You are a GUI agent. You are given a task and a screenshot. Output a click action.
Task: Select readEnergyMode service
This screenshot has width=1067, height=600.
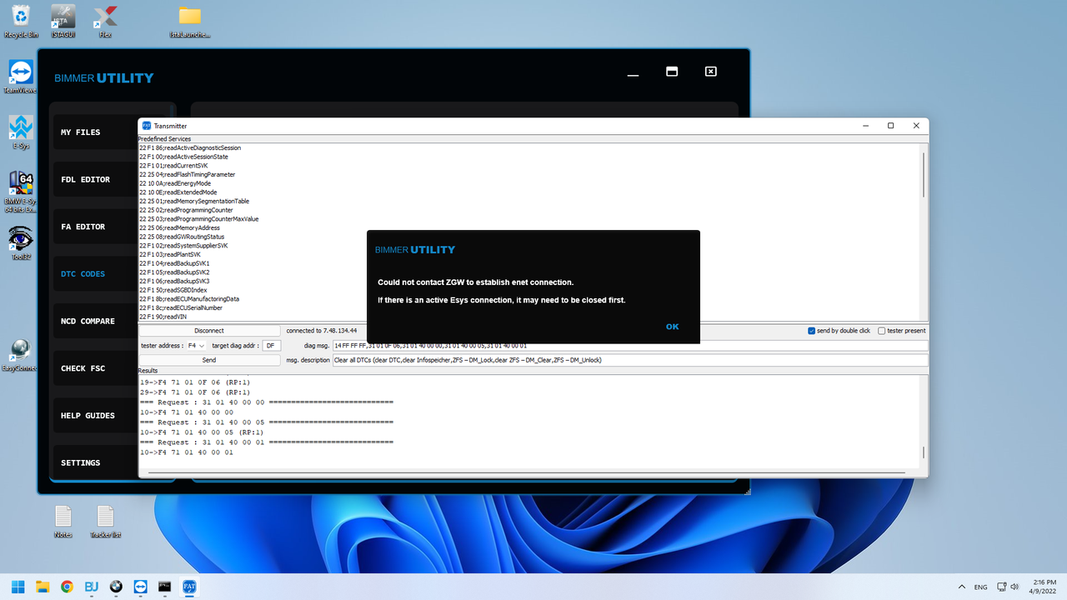click(175, 183)
